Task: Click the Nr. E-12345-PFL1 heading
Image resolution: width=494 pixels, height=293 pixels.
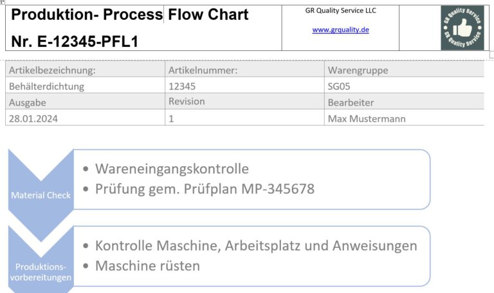Action: coord(75,41)
